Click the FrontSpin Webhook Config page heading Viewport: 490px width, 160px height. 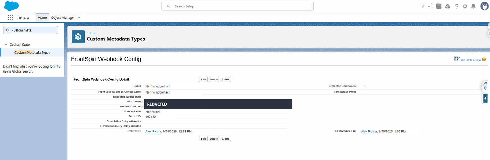tap(106, 59)
